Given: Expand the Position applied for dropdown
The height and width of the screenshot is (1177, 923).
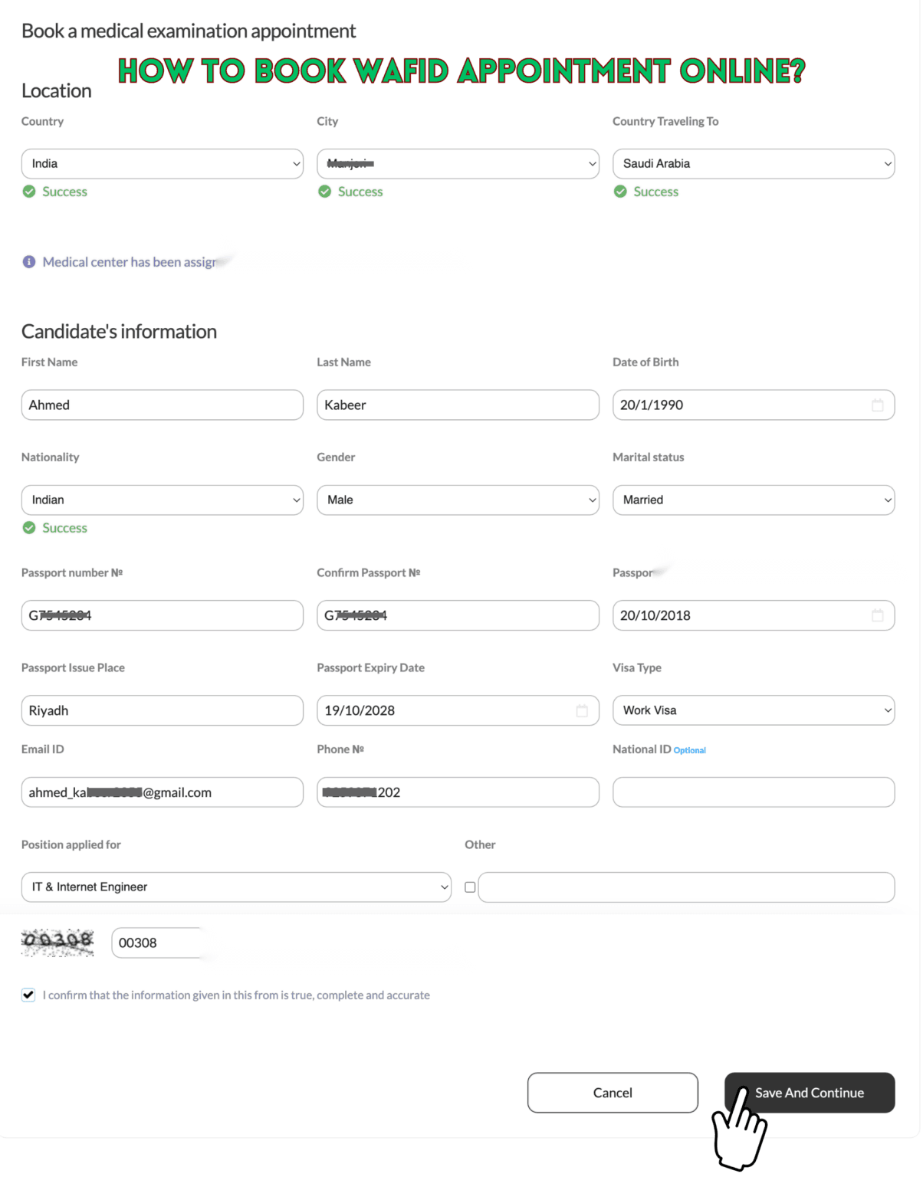Looking at the screenshot, I should (x=236, y=887).
